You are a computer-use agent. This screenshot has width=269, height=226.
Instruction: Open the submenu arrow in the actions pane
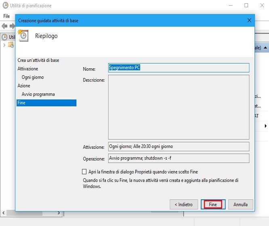tap(265, 126)
